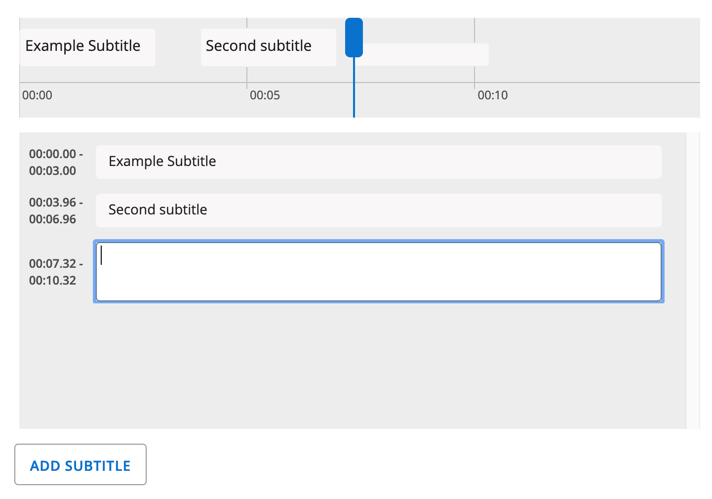Select the Second subtitle block in timeline

(x=268, y=47)
